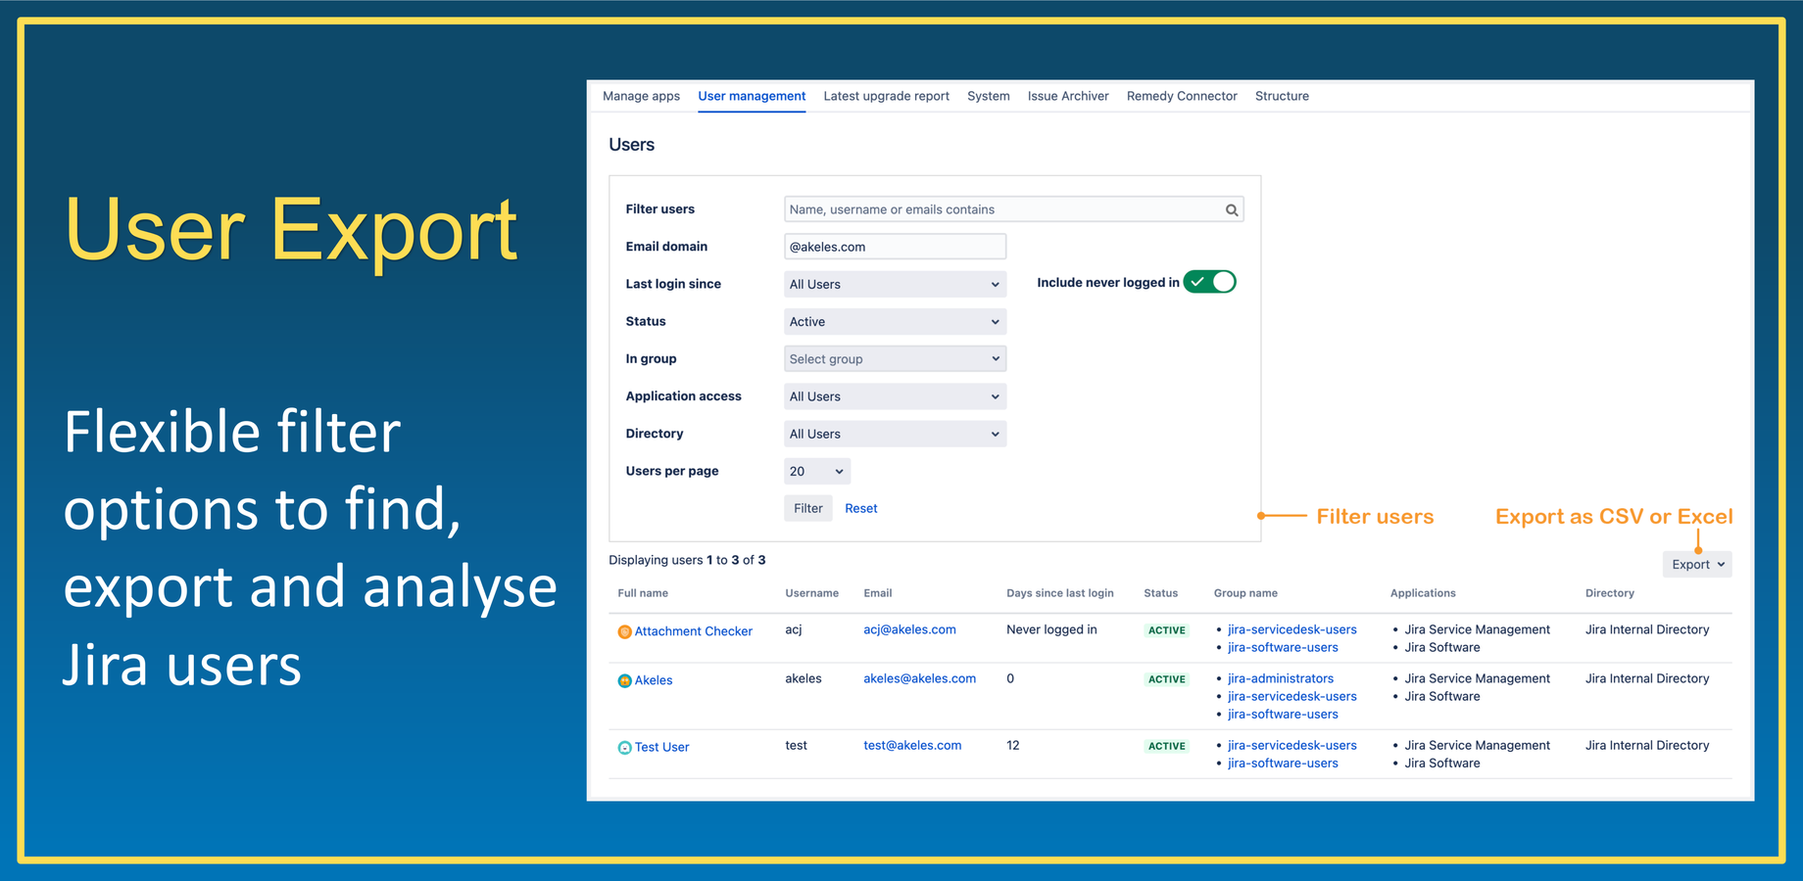This screenshot has width=1803, height=881.
Task: Click the Reset link
Action: (860, 508)
